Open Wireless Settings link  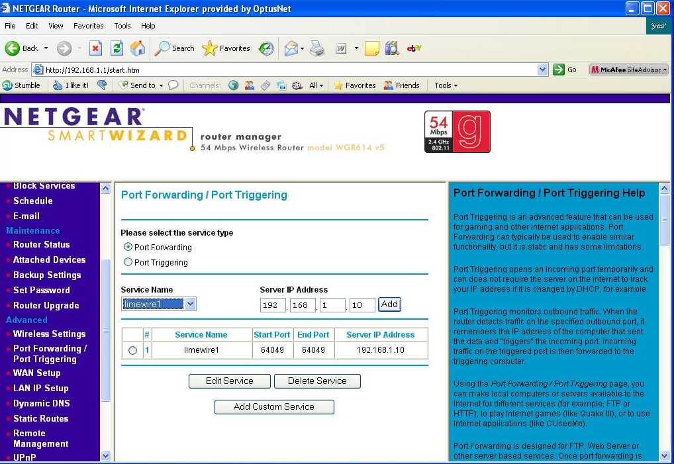point(50,334)
